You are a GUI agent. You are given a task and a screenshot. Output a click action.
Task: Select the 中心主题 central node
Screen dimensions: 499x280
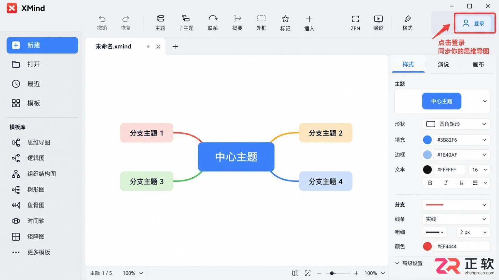pos(236,157)
